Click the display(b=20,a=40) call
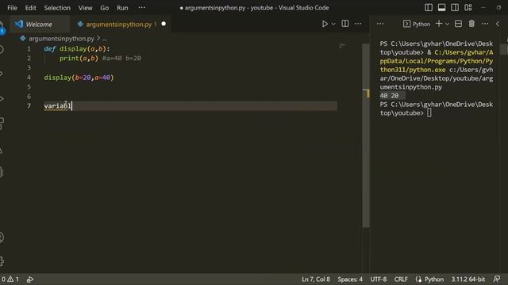Viewport: 508px width, 285px height. (79, 78)
